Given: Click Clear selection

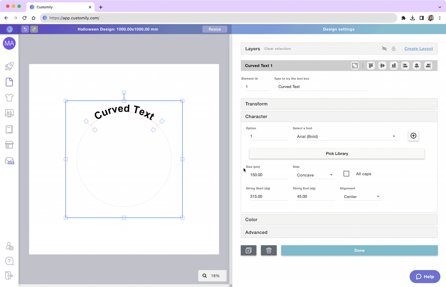Looking at the screenshot, I should click(277, 49).
